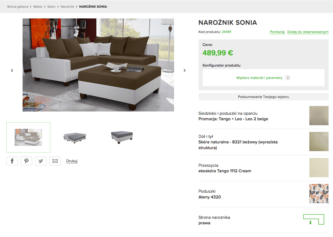Go to previous product photo arrow
Image resolution: width=333 pixels, height=237 pixels.
pos(12,70)
